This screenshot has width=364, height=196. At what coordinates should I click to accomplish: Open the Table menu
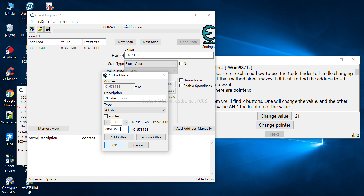52,22
